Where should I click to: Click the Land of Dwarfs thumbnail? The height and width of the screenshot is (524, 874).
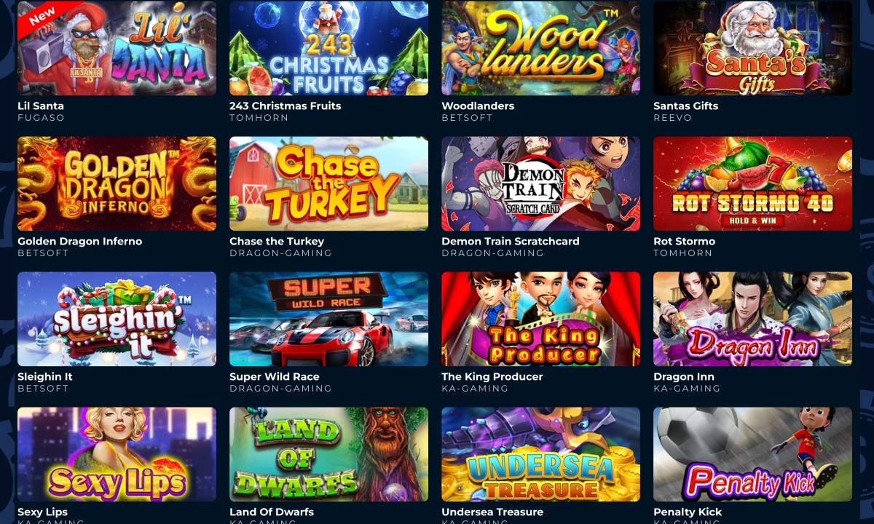click(328, 454)
